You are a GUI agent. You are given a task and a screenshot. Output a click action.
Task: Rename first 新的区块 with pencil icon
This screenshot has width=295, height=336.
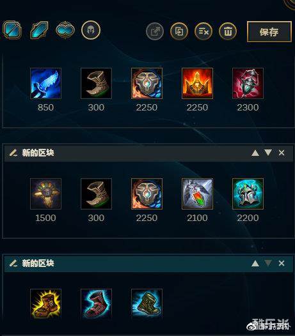(x=13, y=153)
